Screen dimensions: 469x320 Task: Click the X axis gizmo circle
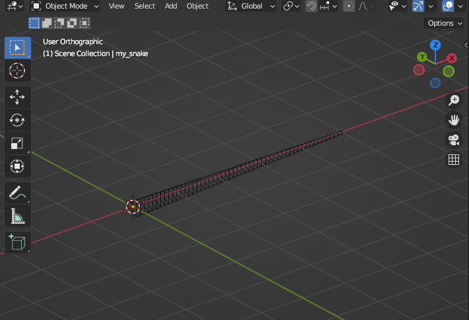pos(452,58)
